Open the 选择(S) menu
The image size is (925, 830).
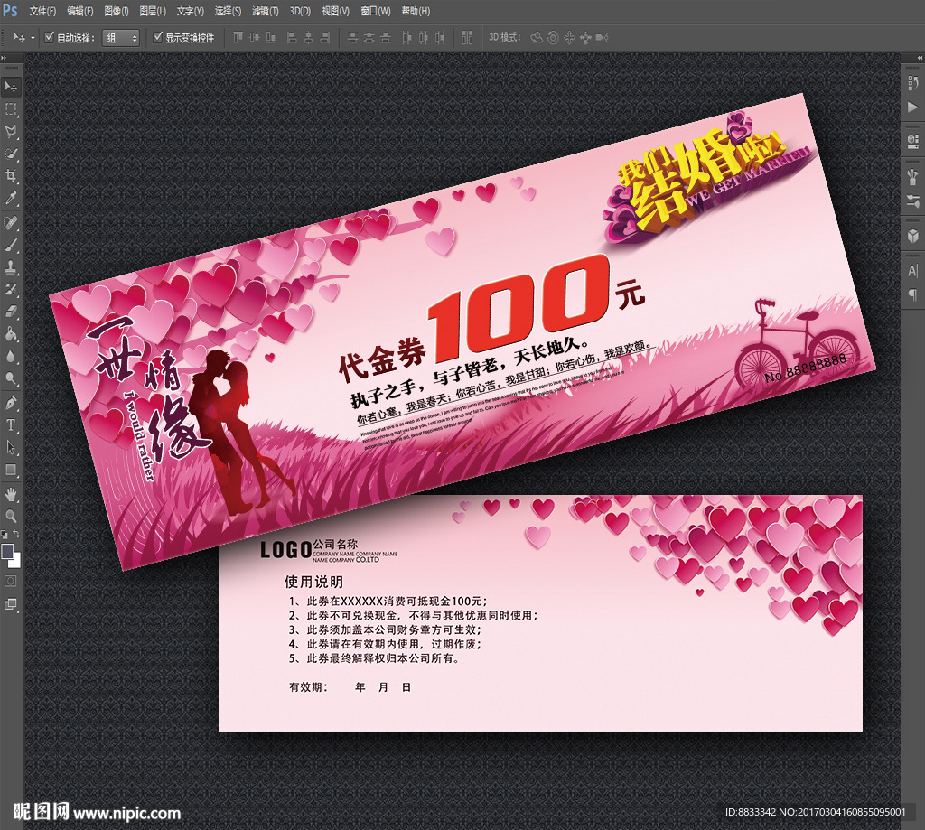click(228, 11)
